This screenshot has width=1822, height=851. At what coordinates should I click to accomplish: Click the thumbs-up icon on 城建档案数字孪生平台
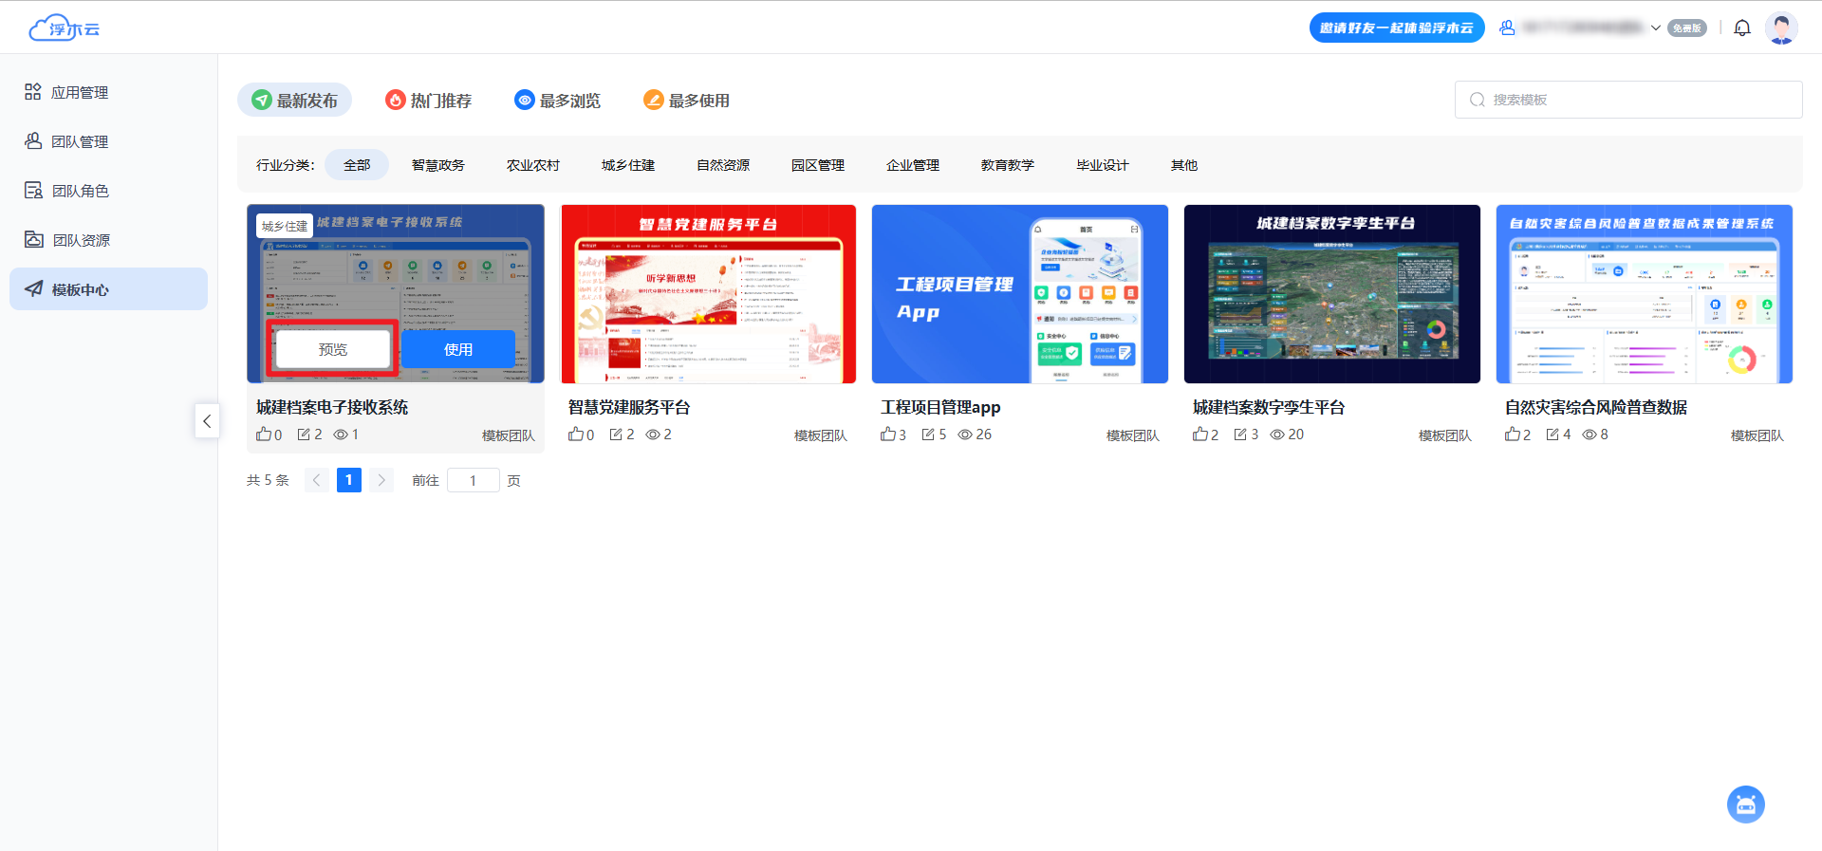click(1200, 435)
